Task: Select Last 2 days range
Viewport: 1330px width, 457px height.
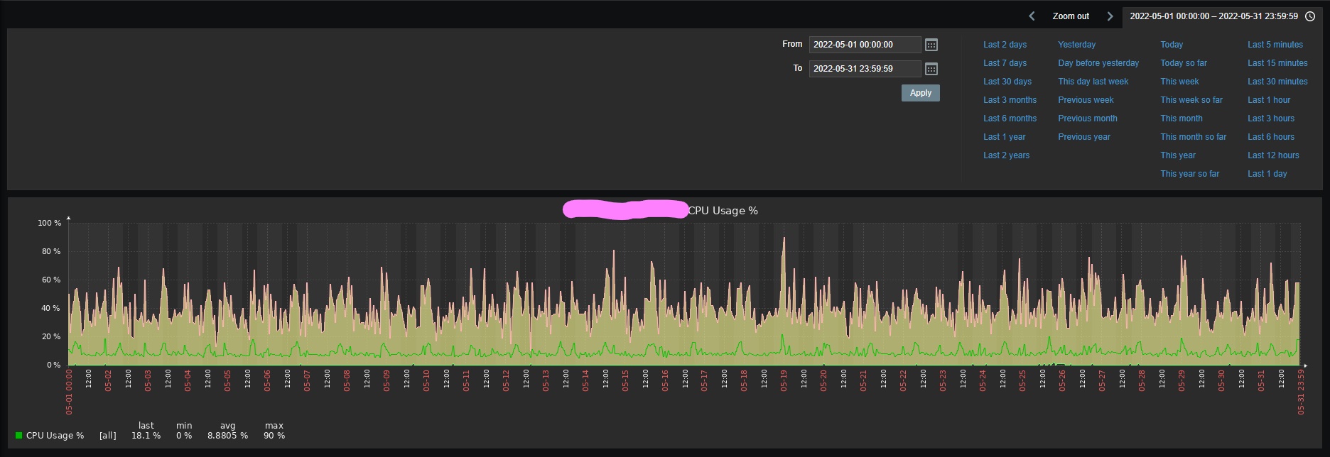Action: (1005, 45)
